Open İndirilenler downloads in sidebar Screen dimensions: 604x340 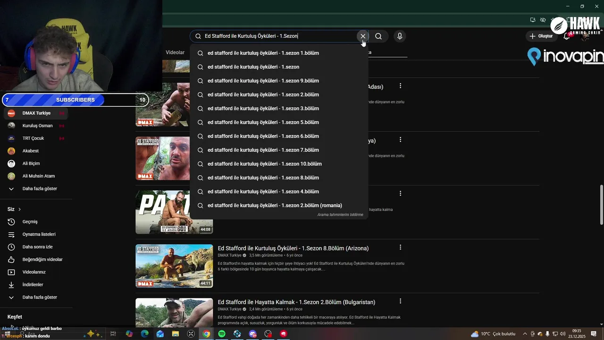(x=36, y=285)
